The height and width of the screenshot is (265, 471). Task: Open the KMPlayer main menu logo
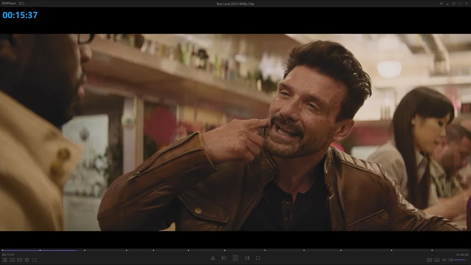click(9, 3)
